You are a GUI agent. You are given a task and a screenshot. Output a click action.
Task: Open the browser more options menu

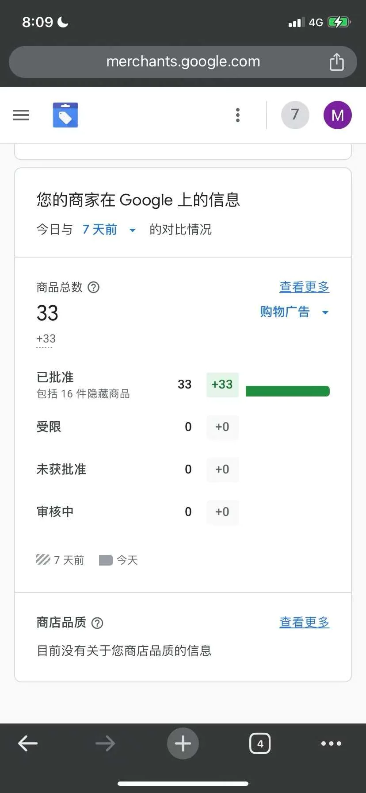coord(331,743)
